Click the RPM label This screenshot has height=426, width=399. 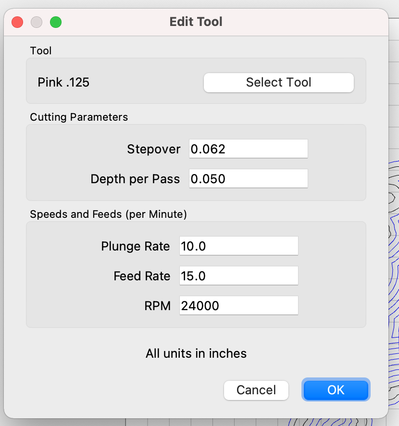click(x=158, y=306)
